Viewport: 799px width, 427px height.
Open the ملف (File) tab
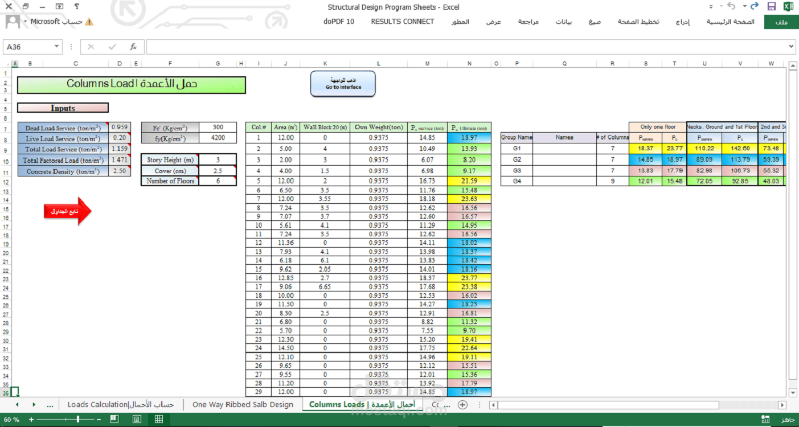[x=781, y=22]
